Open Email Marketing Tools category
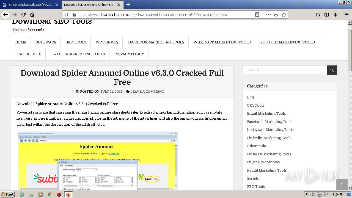This screenshot has width=352, height=198. [x=266, y=113]
